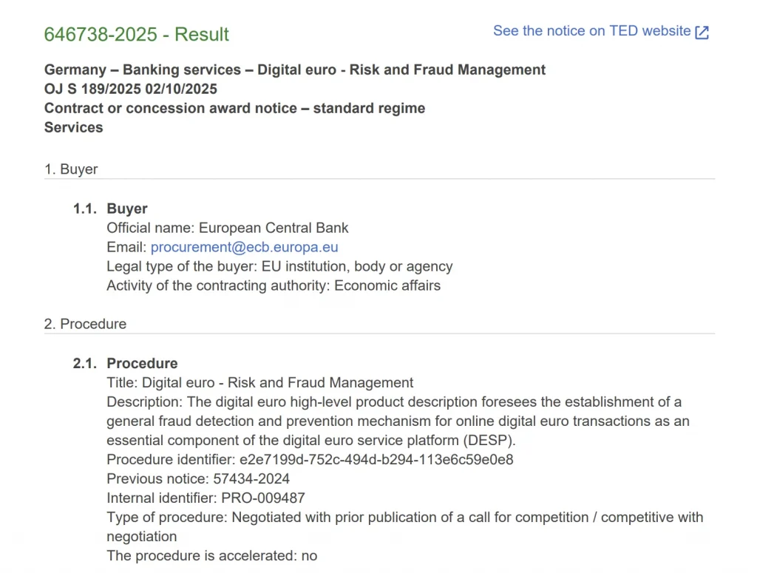Click "The procedure is accelerated: no" line
Screen dimensions: 757x573
(211, 555)
